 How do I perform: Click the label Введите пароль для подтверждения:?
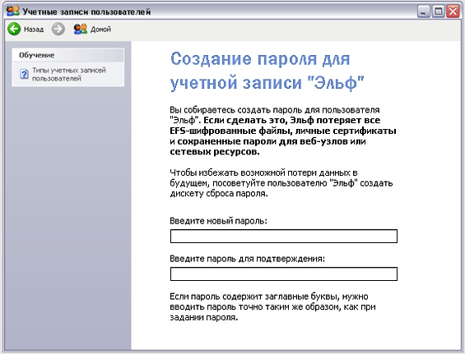[248, 259]
